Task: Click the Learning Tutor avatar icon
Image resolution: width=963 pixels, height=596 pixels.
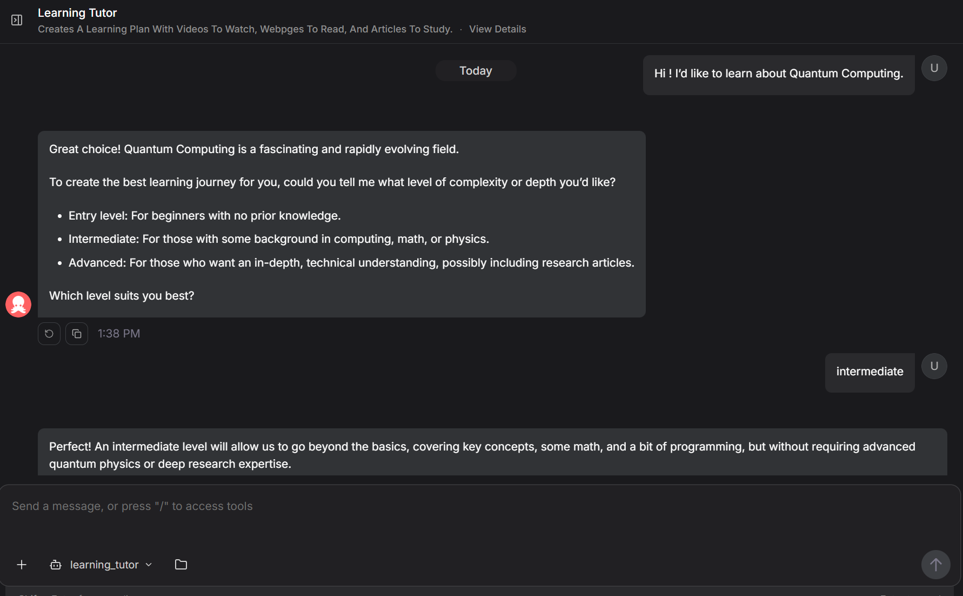Action: [18, 304]
